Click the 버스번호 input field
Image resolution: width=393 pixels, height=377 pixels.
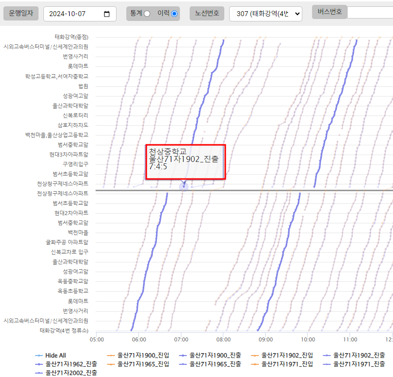[370, 12]
